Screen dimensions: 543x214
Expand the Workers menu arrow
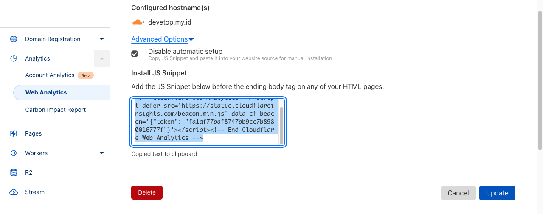(x=102, y=153)
